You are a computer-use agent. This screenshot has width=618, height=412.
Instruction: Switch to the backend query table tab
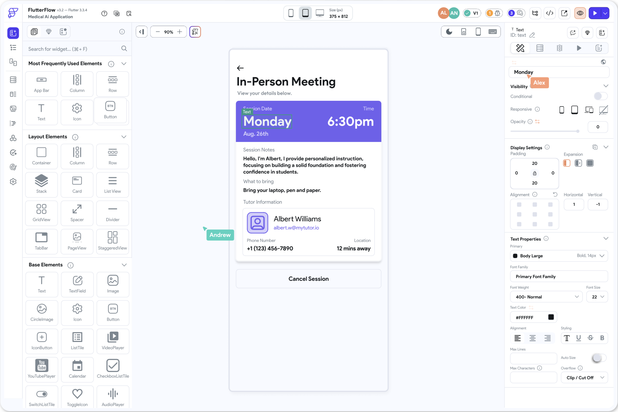point(540,48)
